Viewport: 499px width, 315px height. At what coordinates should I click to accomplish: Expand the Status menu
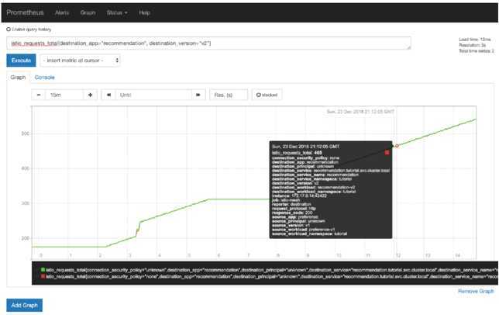pyautogui.click(x=117, y=12)
